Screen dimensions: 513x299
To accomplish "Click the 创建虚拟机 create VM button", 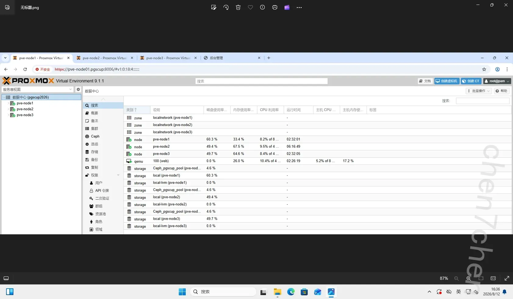I will pos(447,81).
